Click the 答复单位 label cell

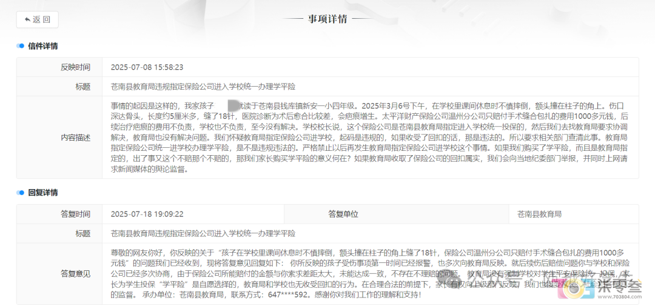click(396, 214)
